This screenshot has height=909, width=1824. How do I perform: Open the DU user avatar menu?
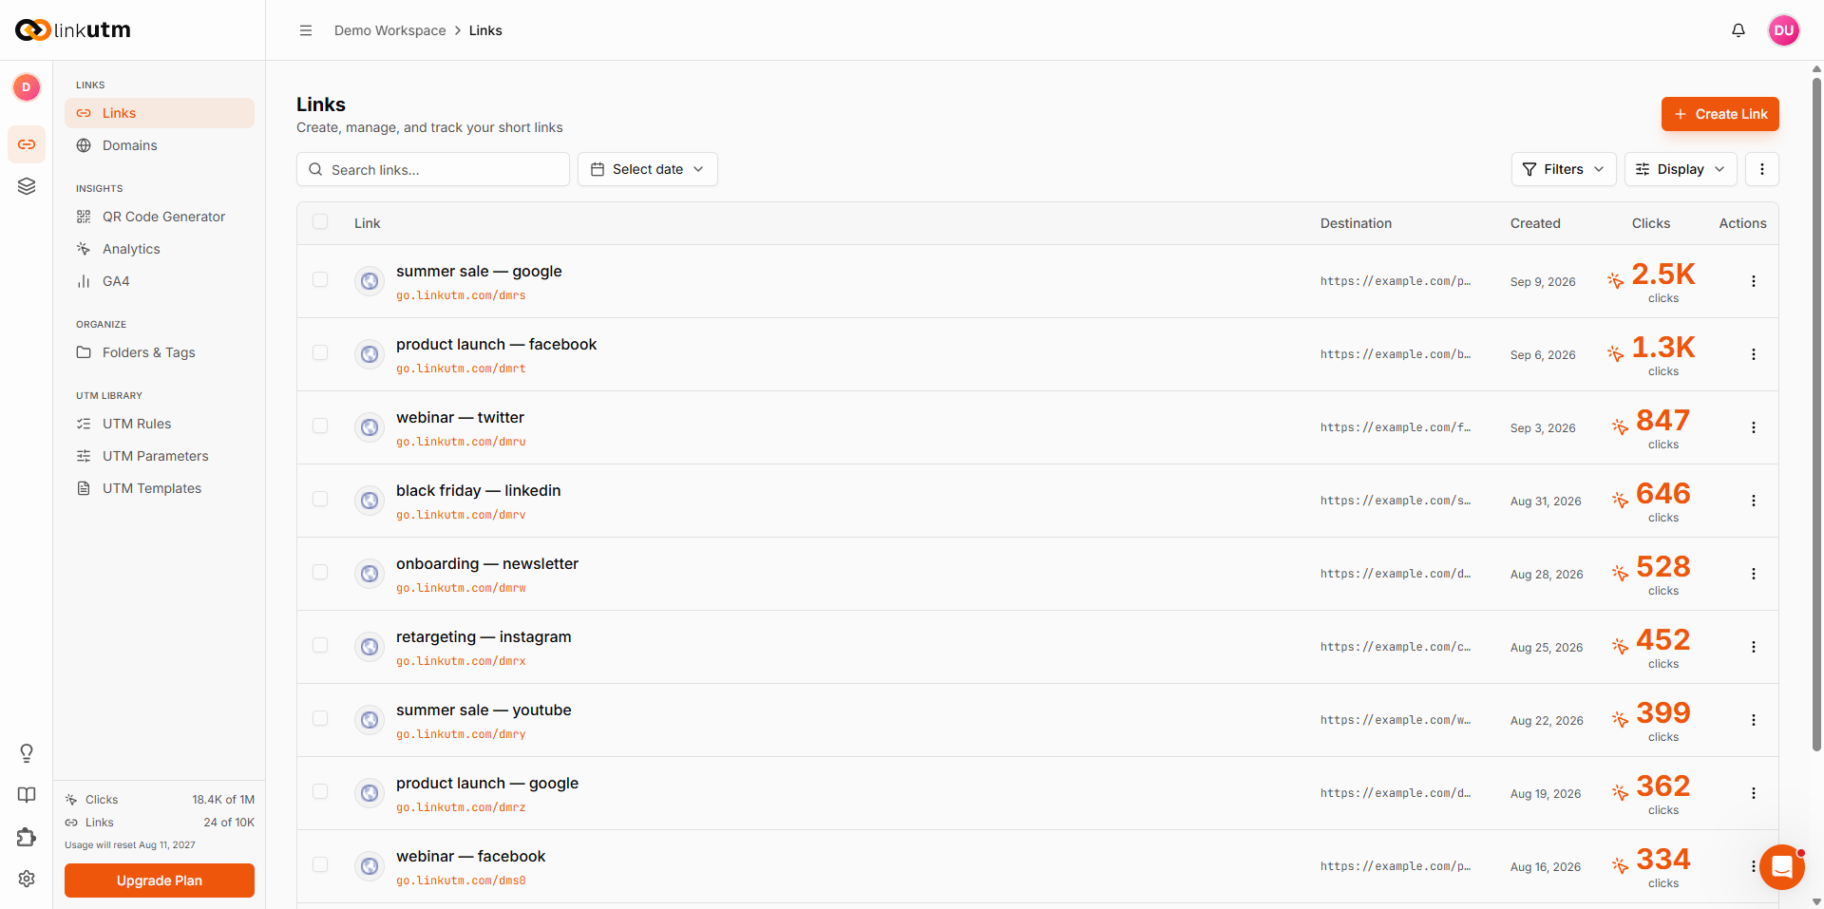point(1784,30)
